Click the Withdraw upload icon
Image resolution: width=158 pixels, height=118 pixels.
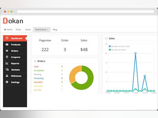pos(7,76)
